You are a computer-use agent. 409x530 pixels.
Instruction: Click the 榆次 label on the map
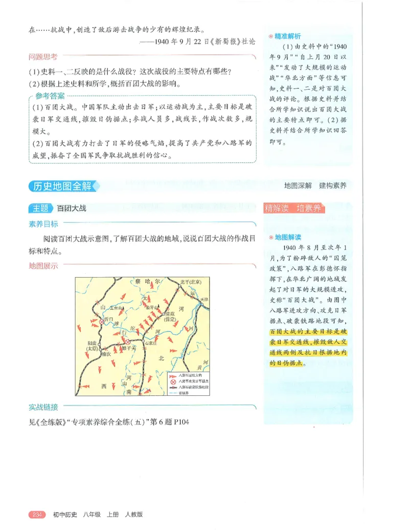tap(106, 354)
